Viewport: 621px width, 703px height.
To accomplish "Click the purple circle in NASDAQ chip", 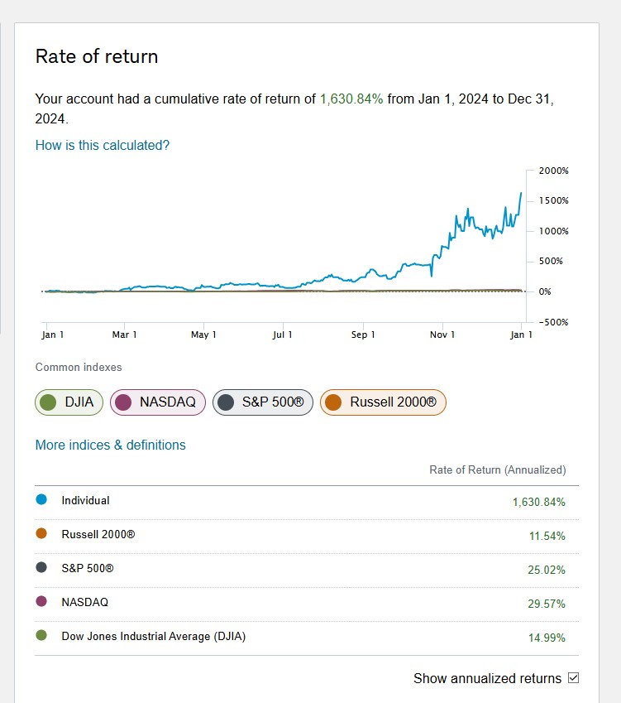I will (123, 402).
